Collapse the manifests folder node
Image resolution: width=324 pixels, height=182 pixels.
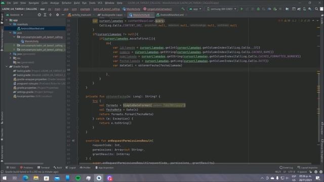[10, 24]
